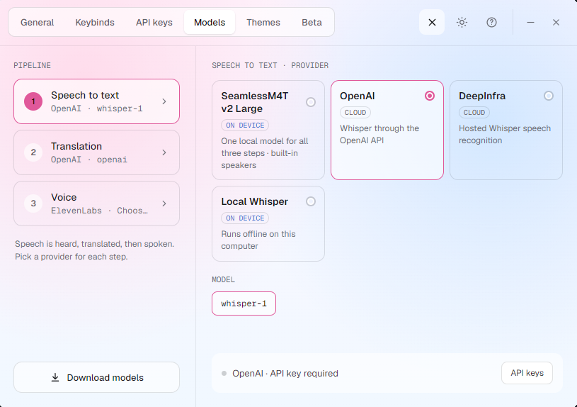
Task: Click CLOUD tag on OpenAI card
Action: click(355, 113)
